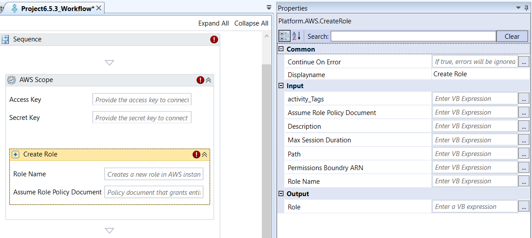Click Expand All in the designer
The height and width of the screenshot is (238, 532).
click(x=214, y=23)
